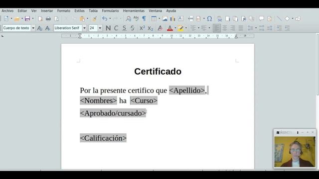This screenshot has width=319, height=179.
Task: Click the Insert Chart icon
Action: pos(173,19)
